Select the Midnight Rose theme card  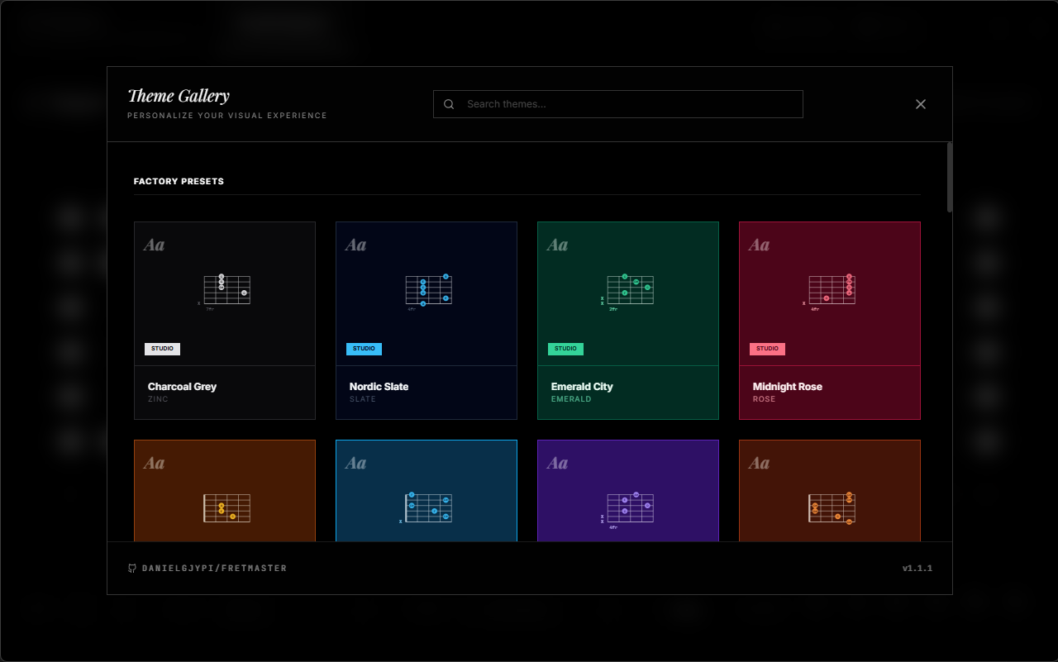[x=830, y=320]
